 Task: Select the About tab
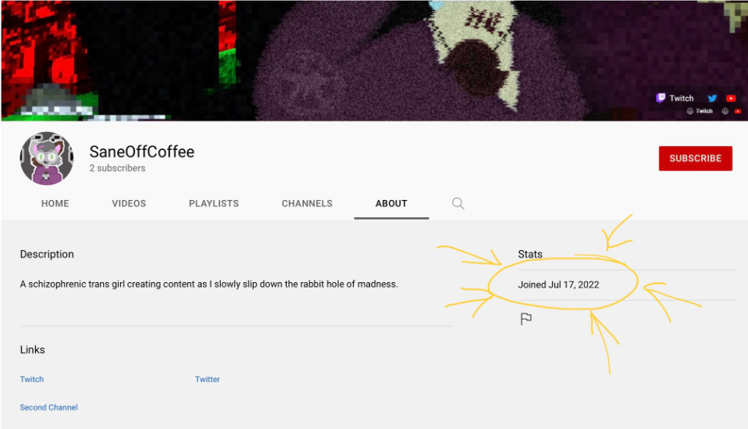pos(391,204)
